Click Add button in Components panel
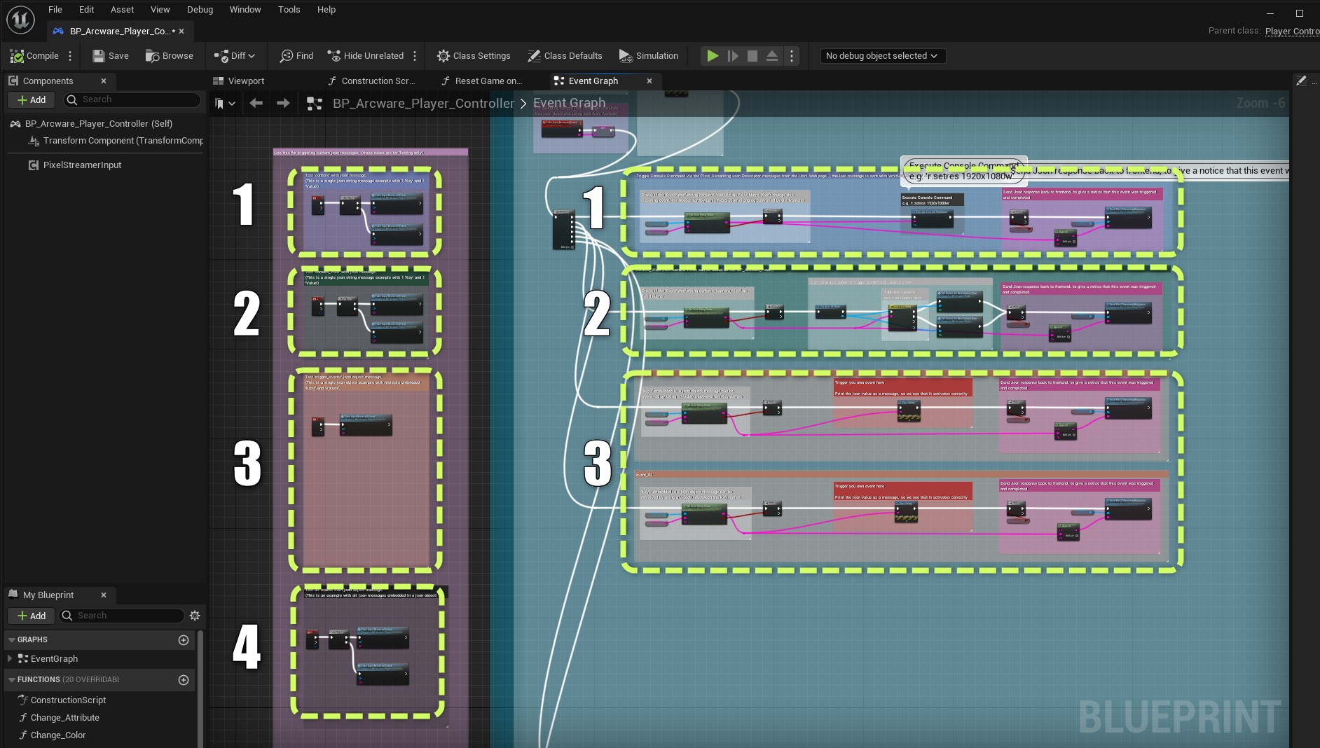1320x748 pixels. pyautogui.click(x=32, y=100)
